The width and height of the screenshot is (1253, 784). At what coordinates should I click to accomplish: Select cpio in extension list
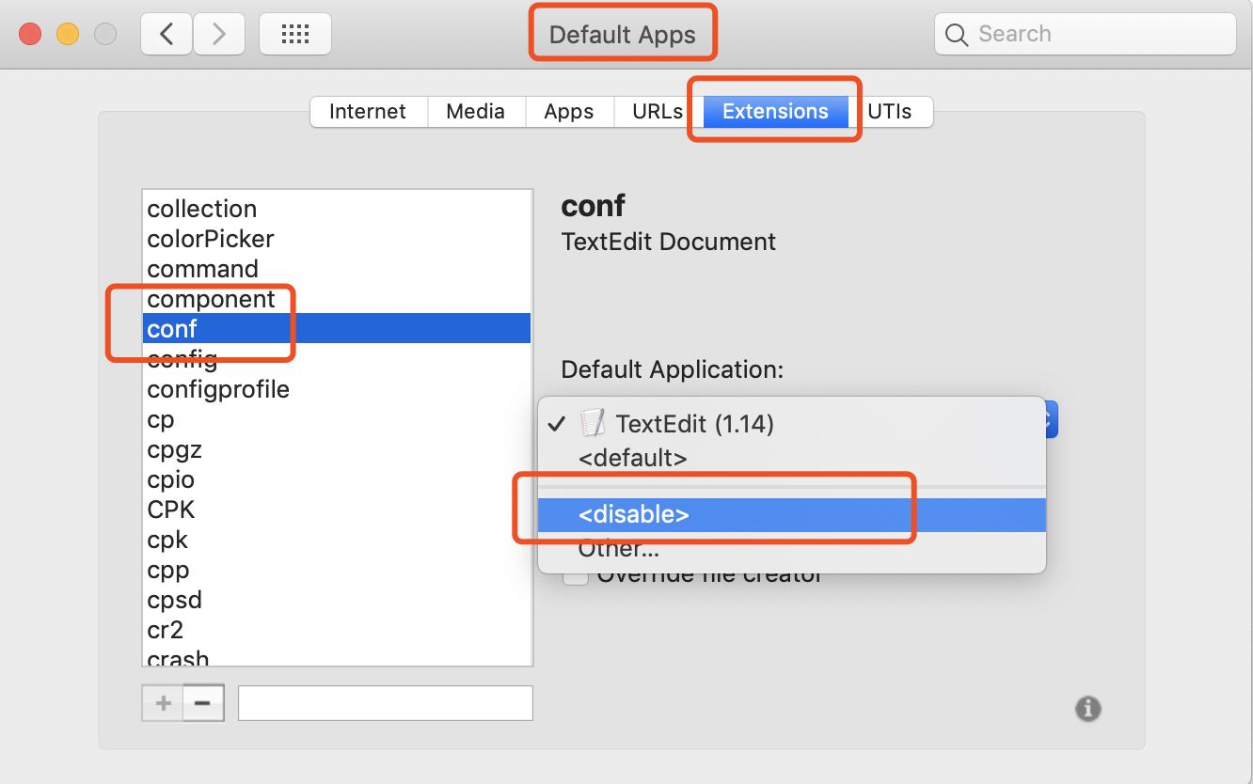[x=337, y=479]
